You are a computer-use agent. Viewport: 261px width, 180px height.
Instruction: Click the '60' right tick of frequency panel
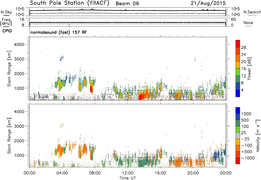[x=233, y=19]
